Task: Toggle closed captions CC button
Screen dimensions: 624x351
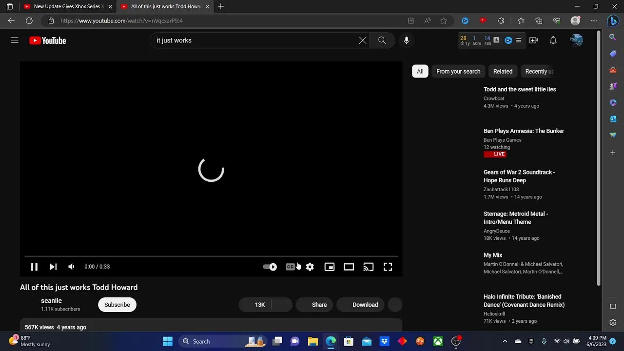Action: [x=291, y=267]
